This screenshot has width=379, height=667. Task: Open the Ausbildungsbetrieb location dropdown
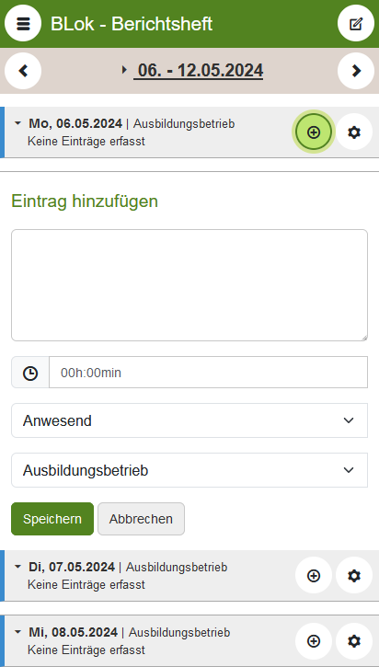tap(189, 470)
